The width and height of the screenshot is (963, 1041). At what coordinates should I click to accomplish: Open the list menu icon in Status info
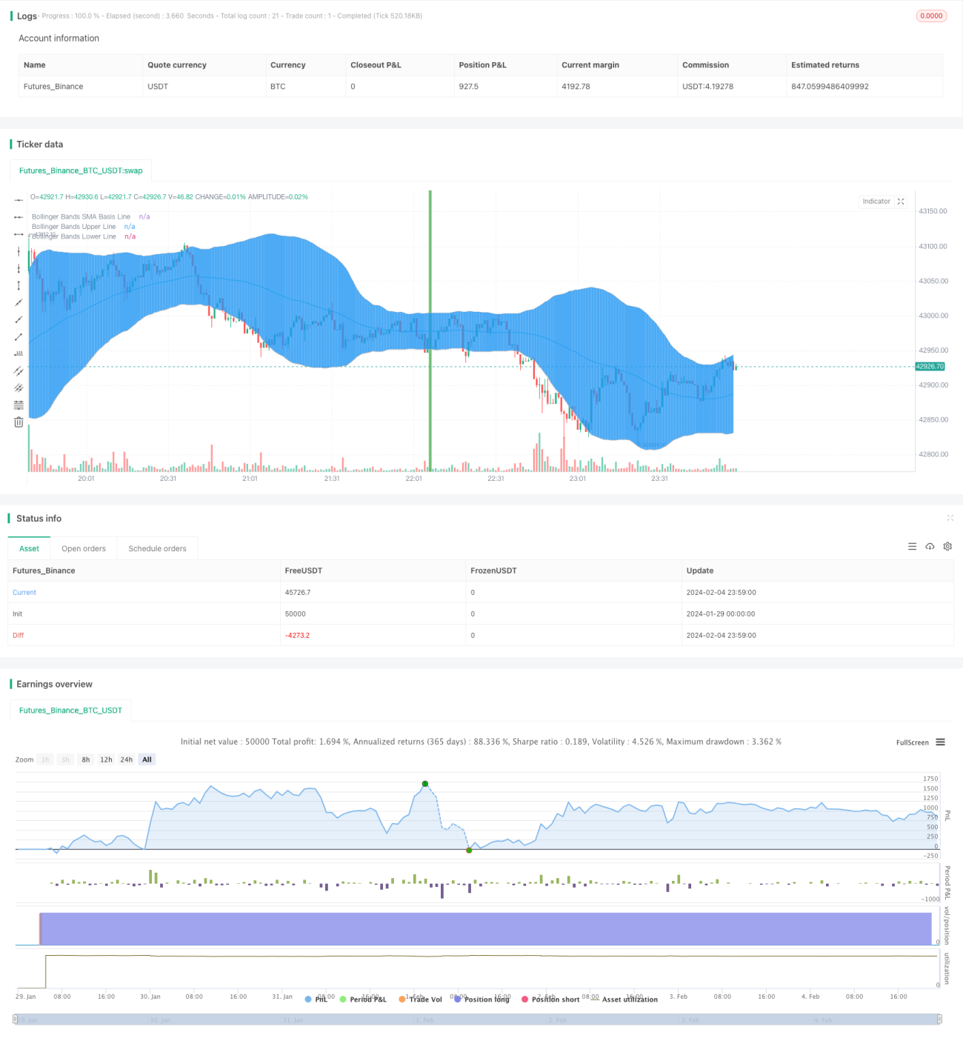(912, 547)
